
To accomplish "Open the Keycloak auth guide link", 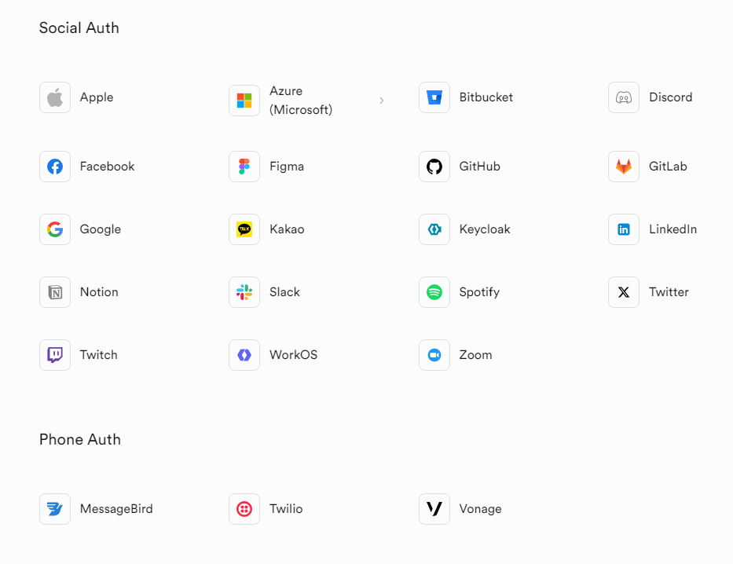I will coord(484,229).
